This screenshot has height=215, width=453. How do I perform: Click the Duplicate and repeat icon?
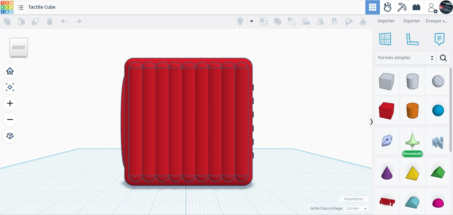pos(35,21)
